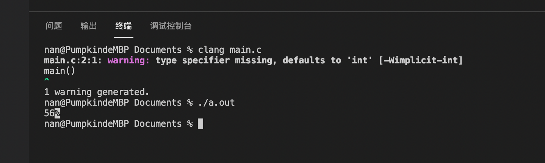
Task: Click the panel's top border separator line
Action: 287,12
